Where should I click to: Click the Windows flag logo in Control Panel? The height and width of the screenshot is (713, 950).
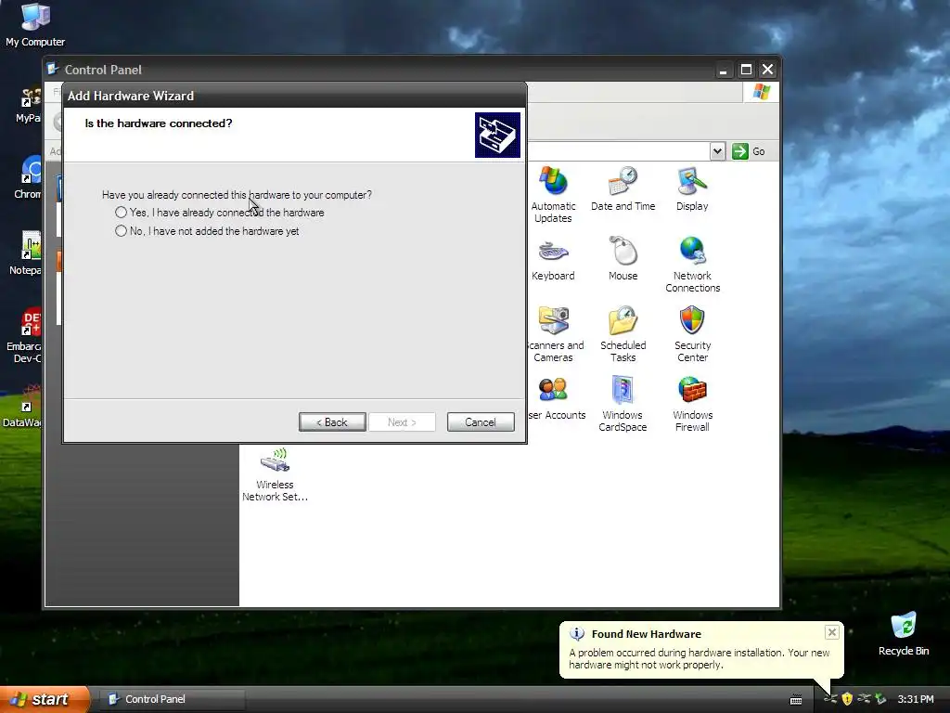(x=762, y=92)
